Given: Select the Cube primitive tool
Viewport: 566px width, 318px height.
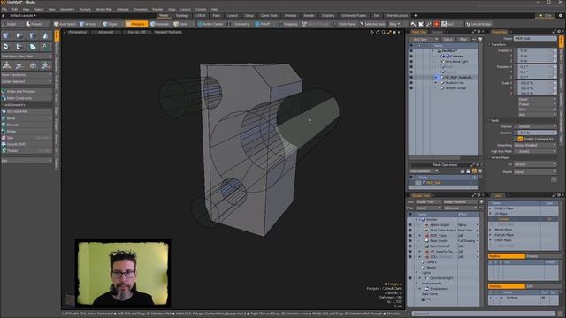Looking at the screenshot, I should point(6,35).
